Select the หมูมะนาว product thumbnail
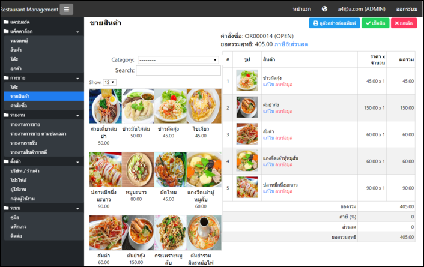This screenshot has width=424, height=267. click(x=136, y=169)
